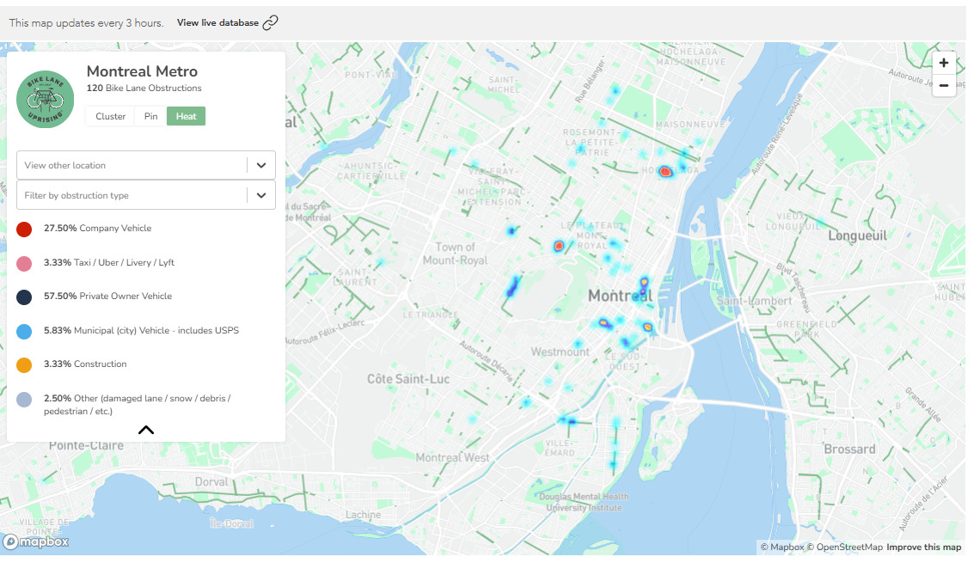Collapse the legend panel with up chevron
Screen dimensions: 974x563
click(x=146, y=430)
